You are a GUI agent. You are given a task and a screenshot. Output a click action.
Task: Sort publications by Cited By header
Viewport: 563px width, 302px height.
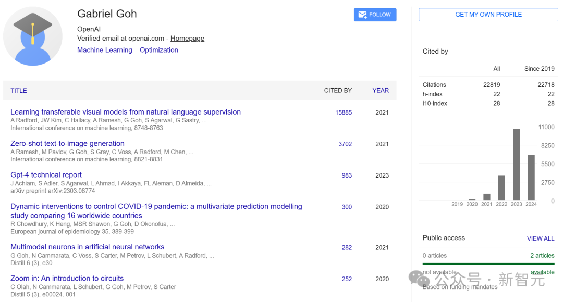coord(338,91)
